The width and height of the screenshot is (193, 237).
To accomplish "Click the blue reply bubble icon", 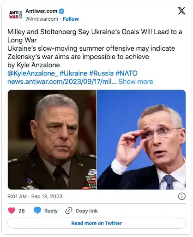I will click(x=37, y=211).
